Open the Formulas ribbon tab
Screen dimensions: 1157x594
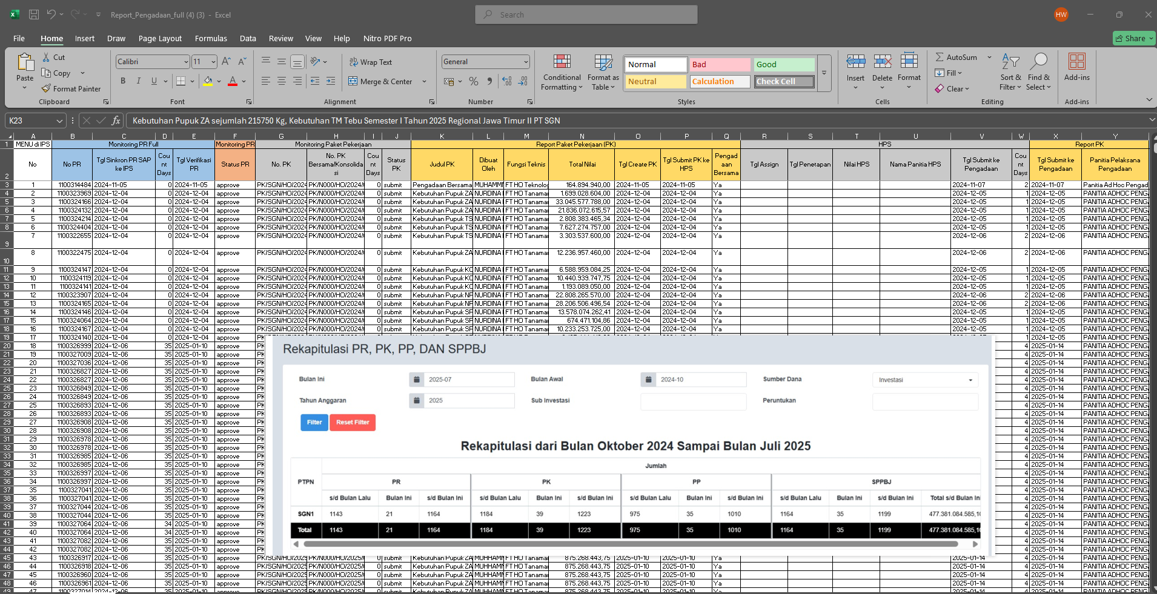point(211,38)
